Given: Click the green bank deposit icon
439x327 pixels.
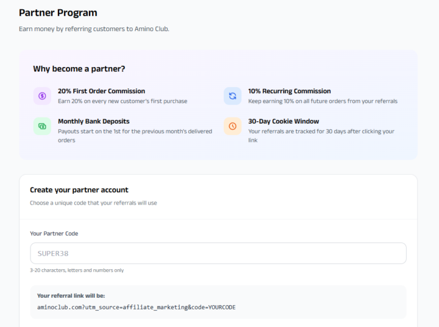Looking at the screenshot, I should point(42,126).
